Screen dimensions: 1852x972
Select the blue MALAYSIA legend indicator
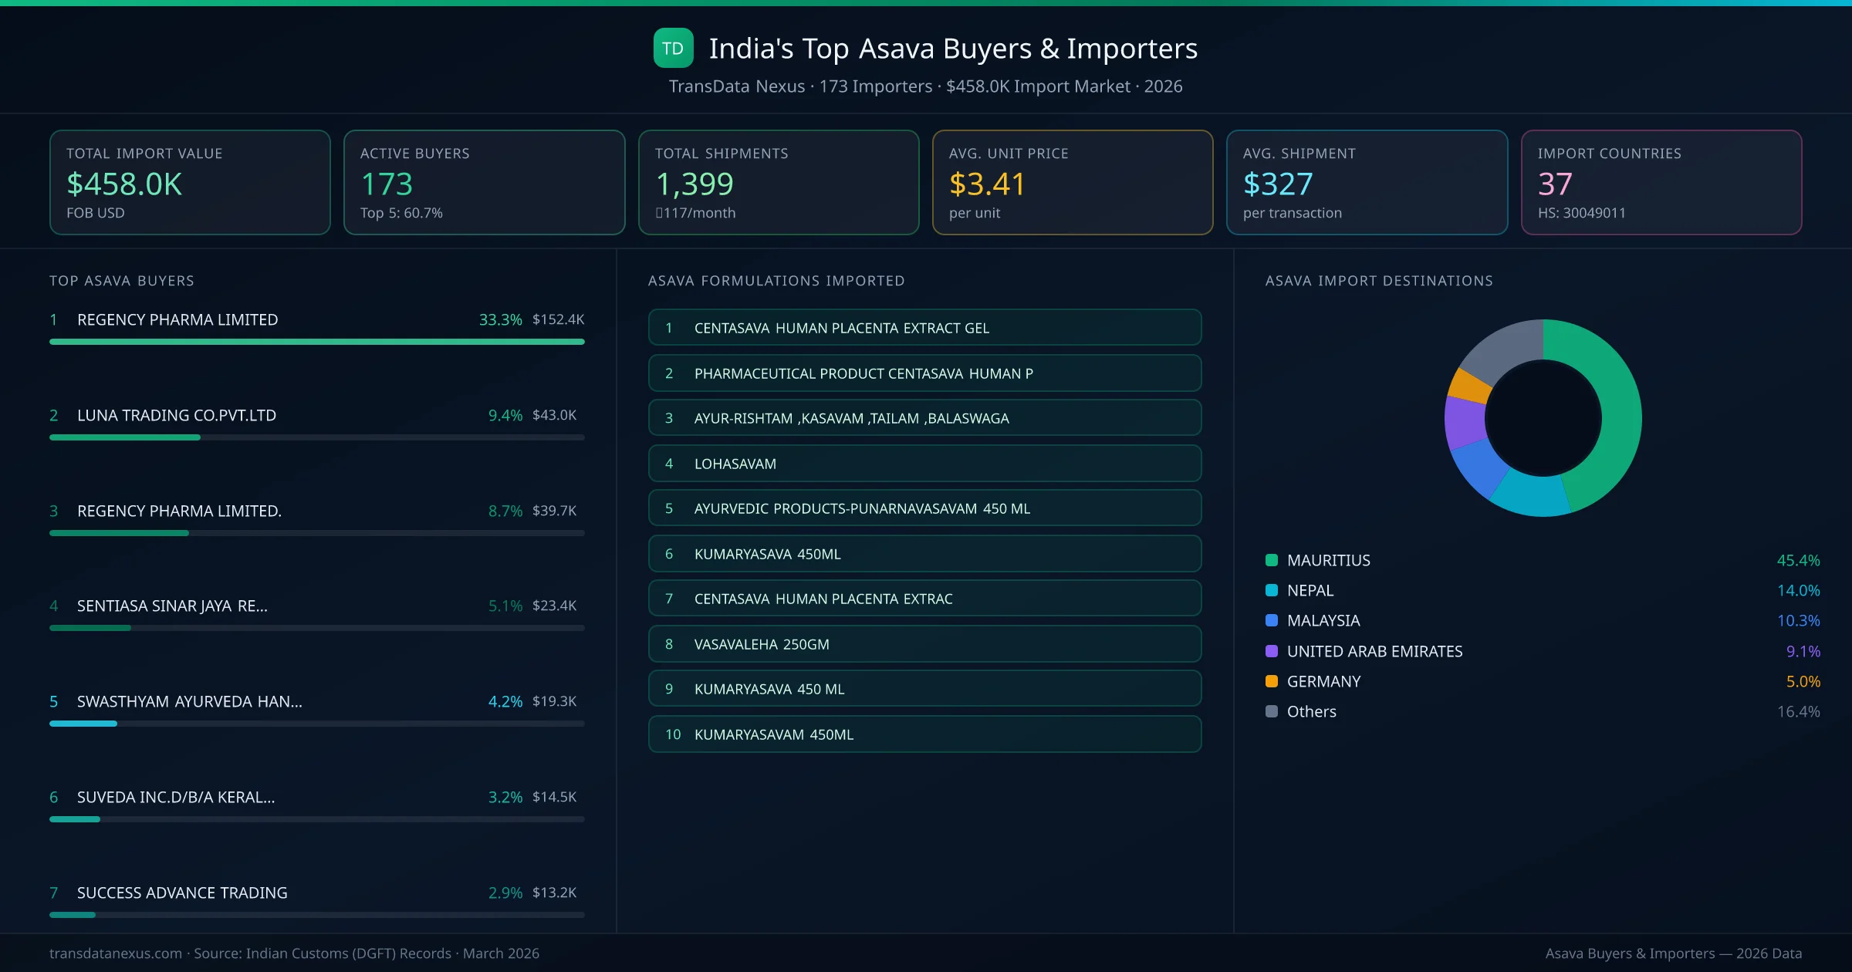[x=1270, y=620]
